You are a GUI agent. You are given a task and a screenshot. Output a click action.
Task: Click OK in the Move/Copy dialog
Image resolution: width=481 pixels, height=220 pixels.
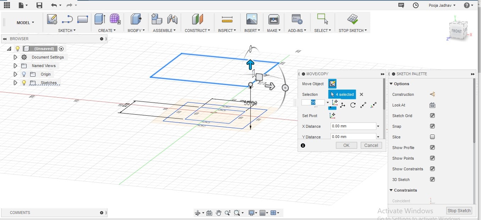click(346, 145)
